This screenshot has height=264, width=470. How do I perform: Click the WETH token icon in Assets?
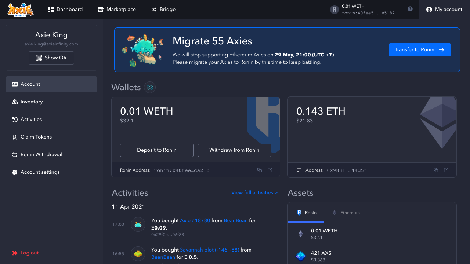301,234
